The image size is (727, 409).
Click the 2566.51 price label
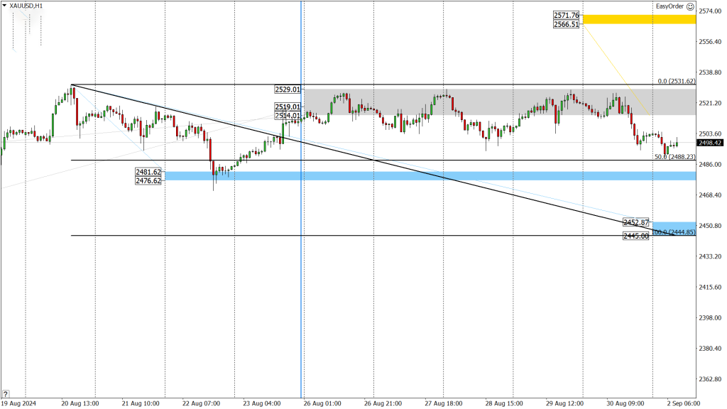pyautogui.click(x=566, y=24)
